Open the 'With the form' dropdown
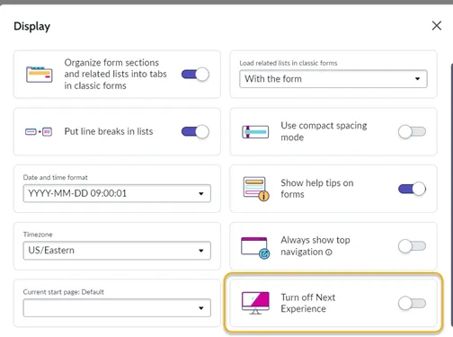 [333, 79]
